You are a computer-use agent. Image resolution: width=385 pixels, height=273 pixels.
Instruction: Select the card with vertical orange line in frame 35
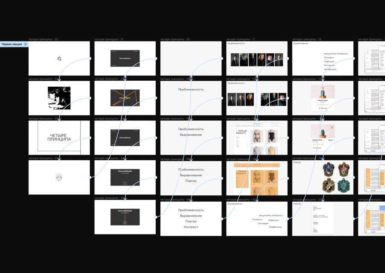[125, 217]
